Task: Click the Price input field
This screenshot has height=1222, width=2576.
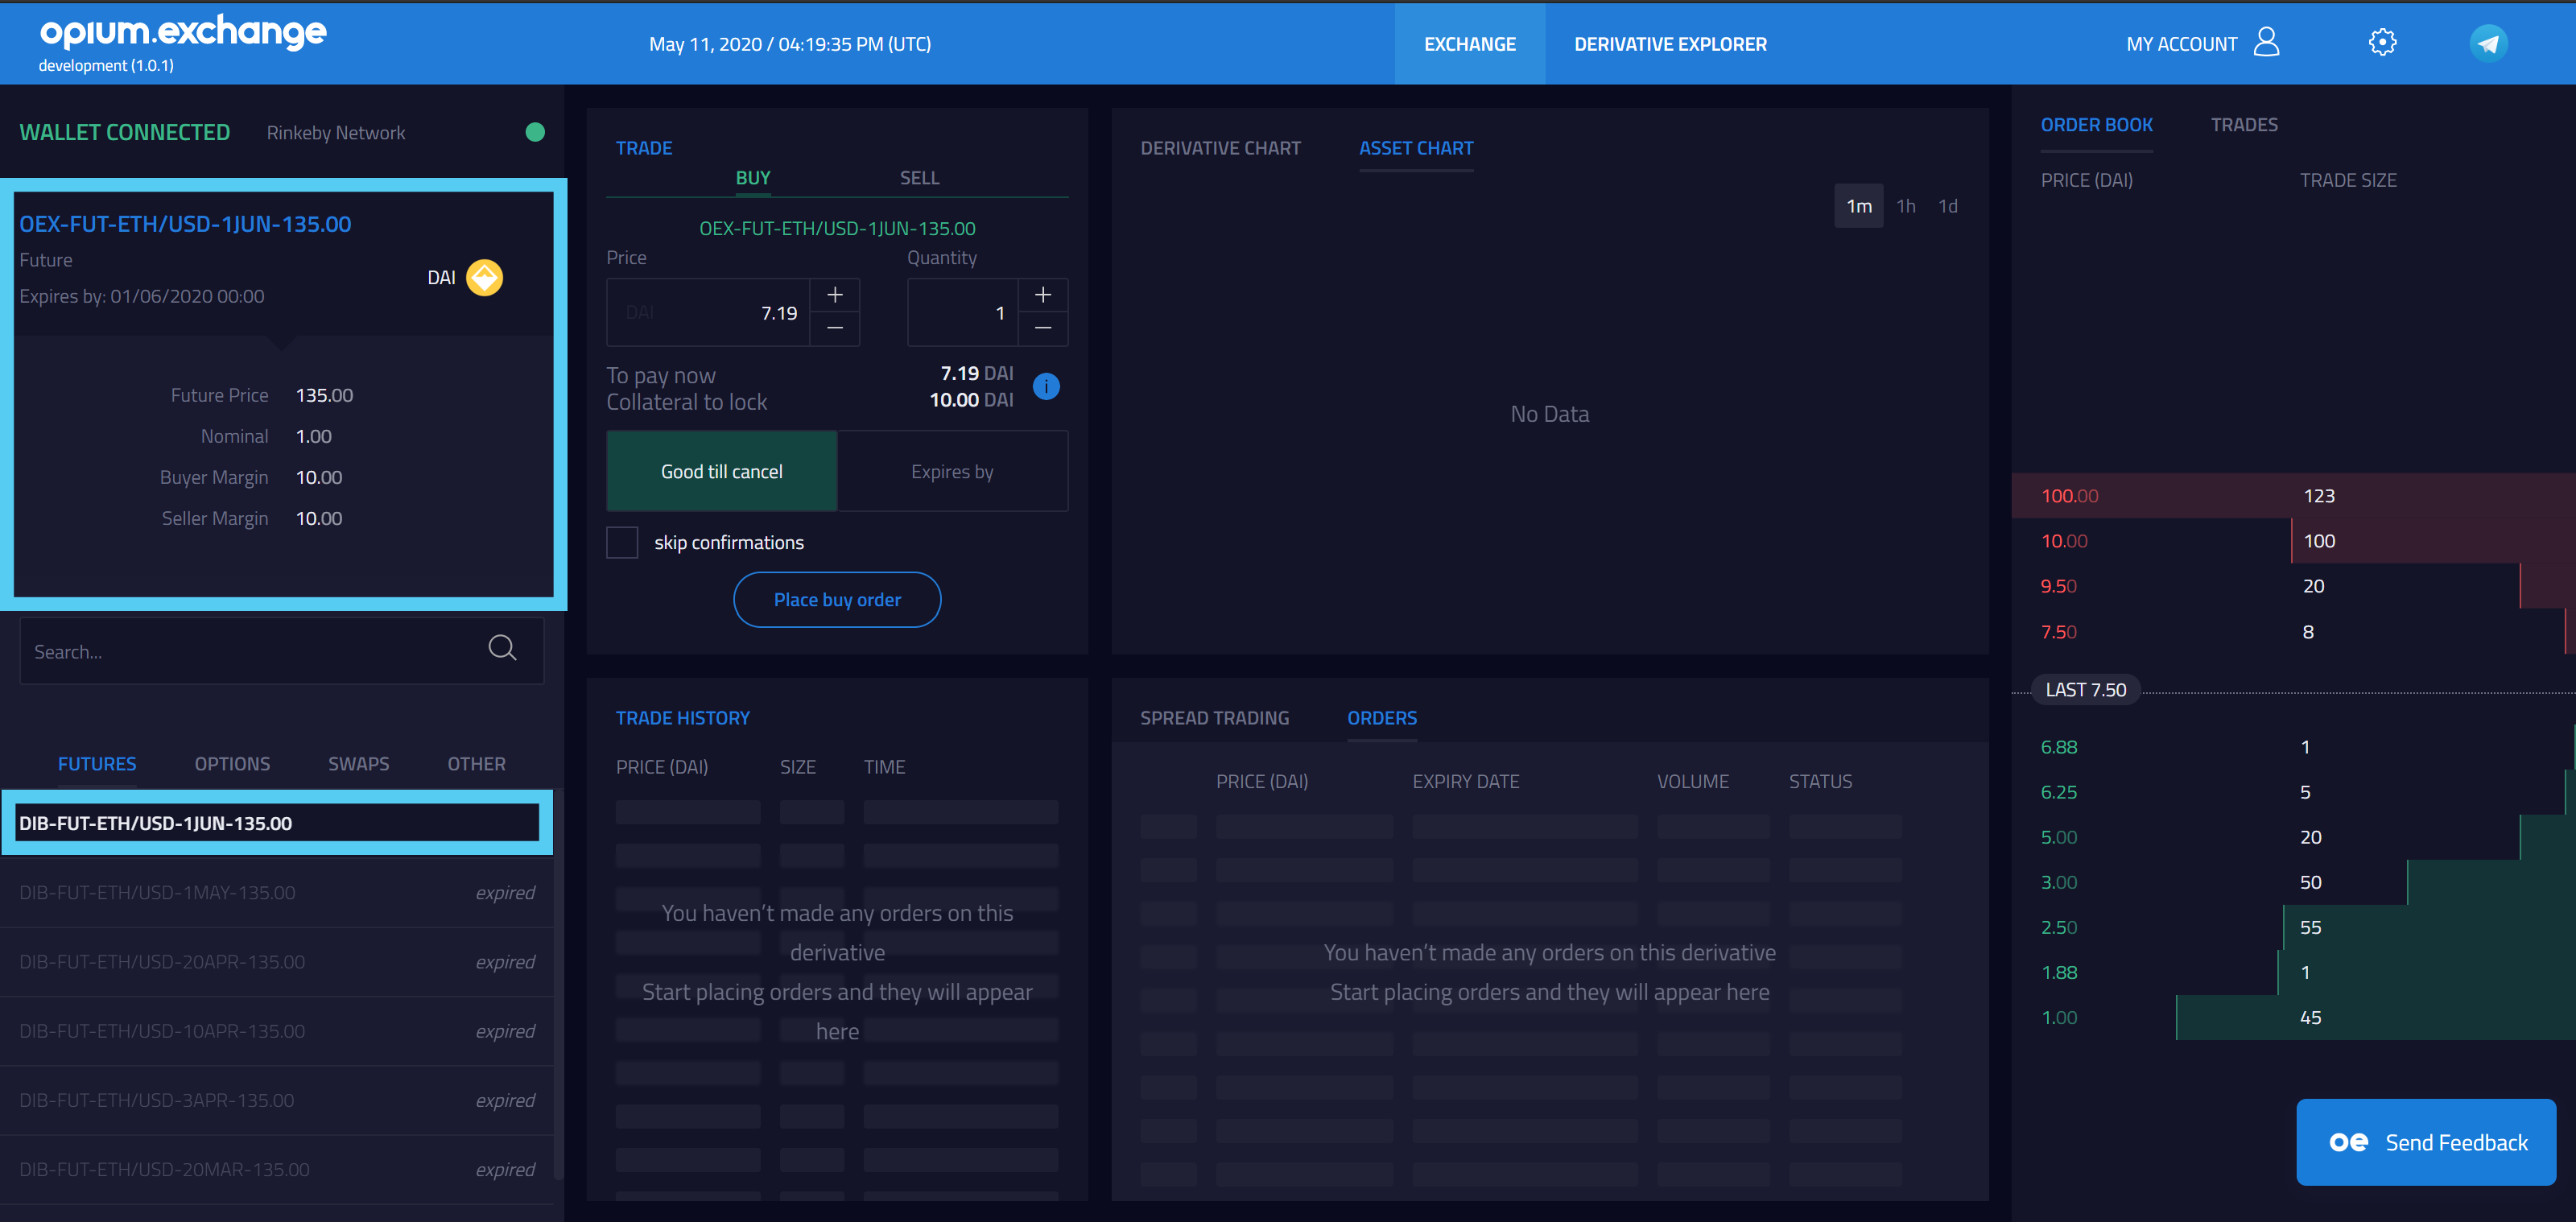Action: (708, 313)
